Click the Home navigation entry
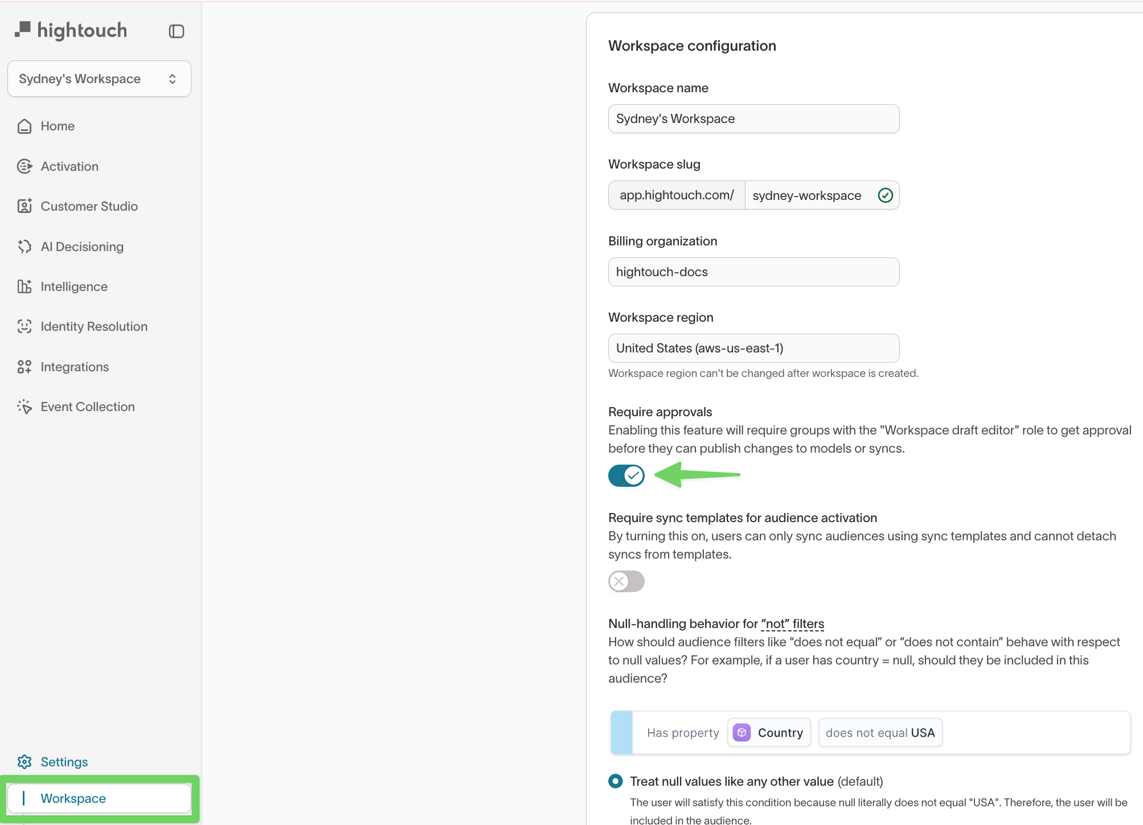Image resolution: width=1143 pixels, height=825 pixels. point(58,126)
